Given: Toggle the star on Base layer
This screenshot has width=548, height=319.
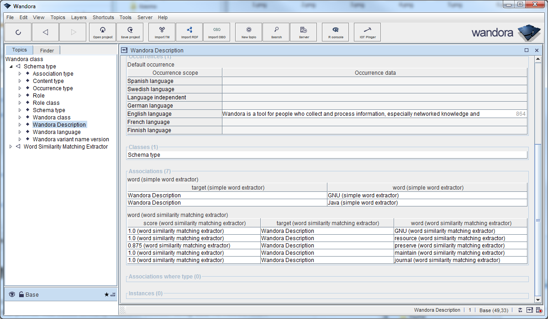Looking at the screenshot, I should click(106, 295).
